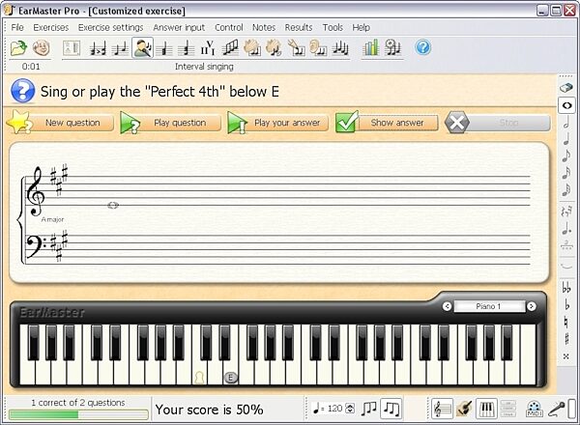580x425 pixels.
Task: Open the Exercises menu
Action: 51,28
